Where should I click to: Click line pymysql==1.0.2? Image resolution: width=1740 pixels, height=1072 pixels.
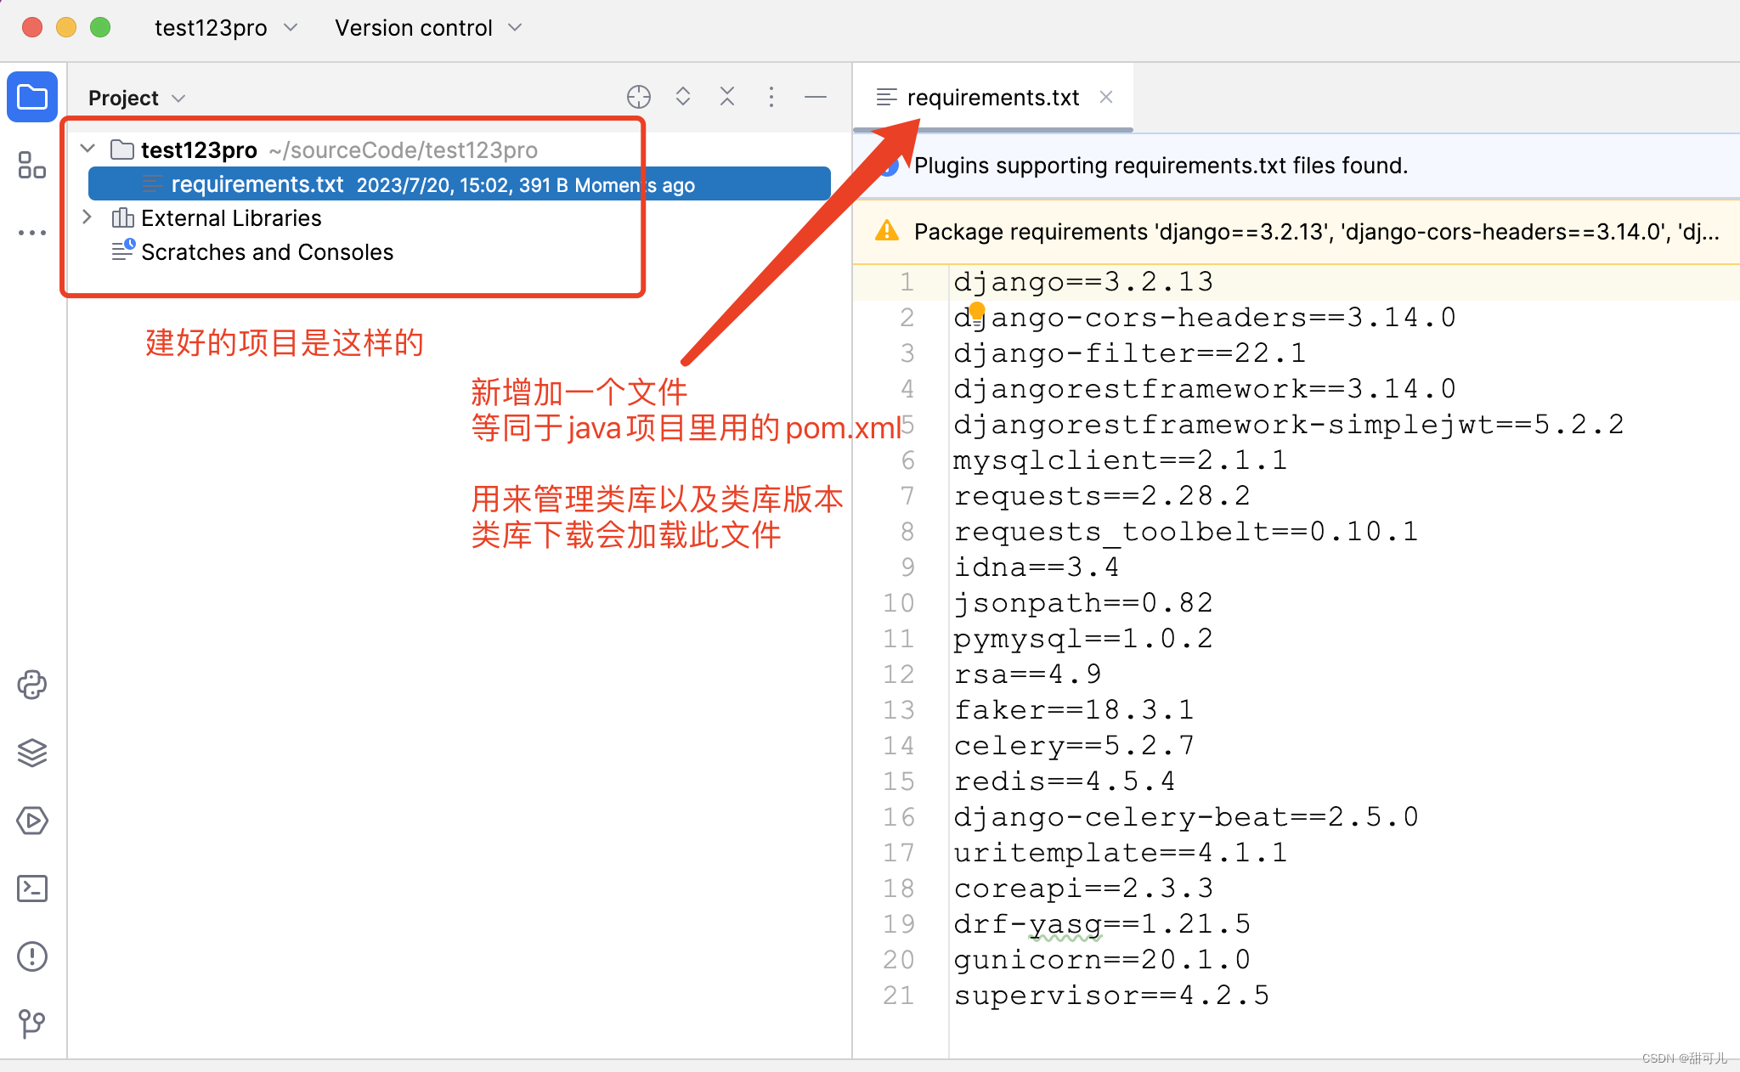1082,638
